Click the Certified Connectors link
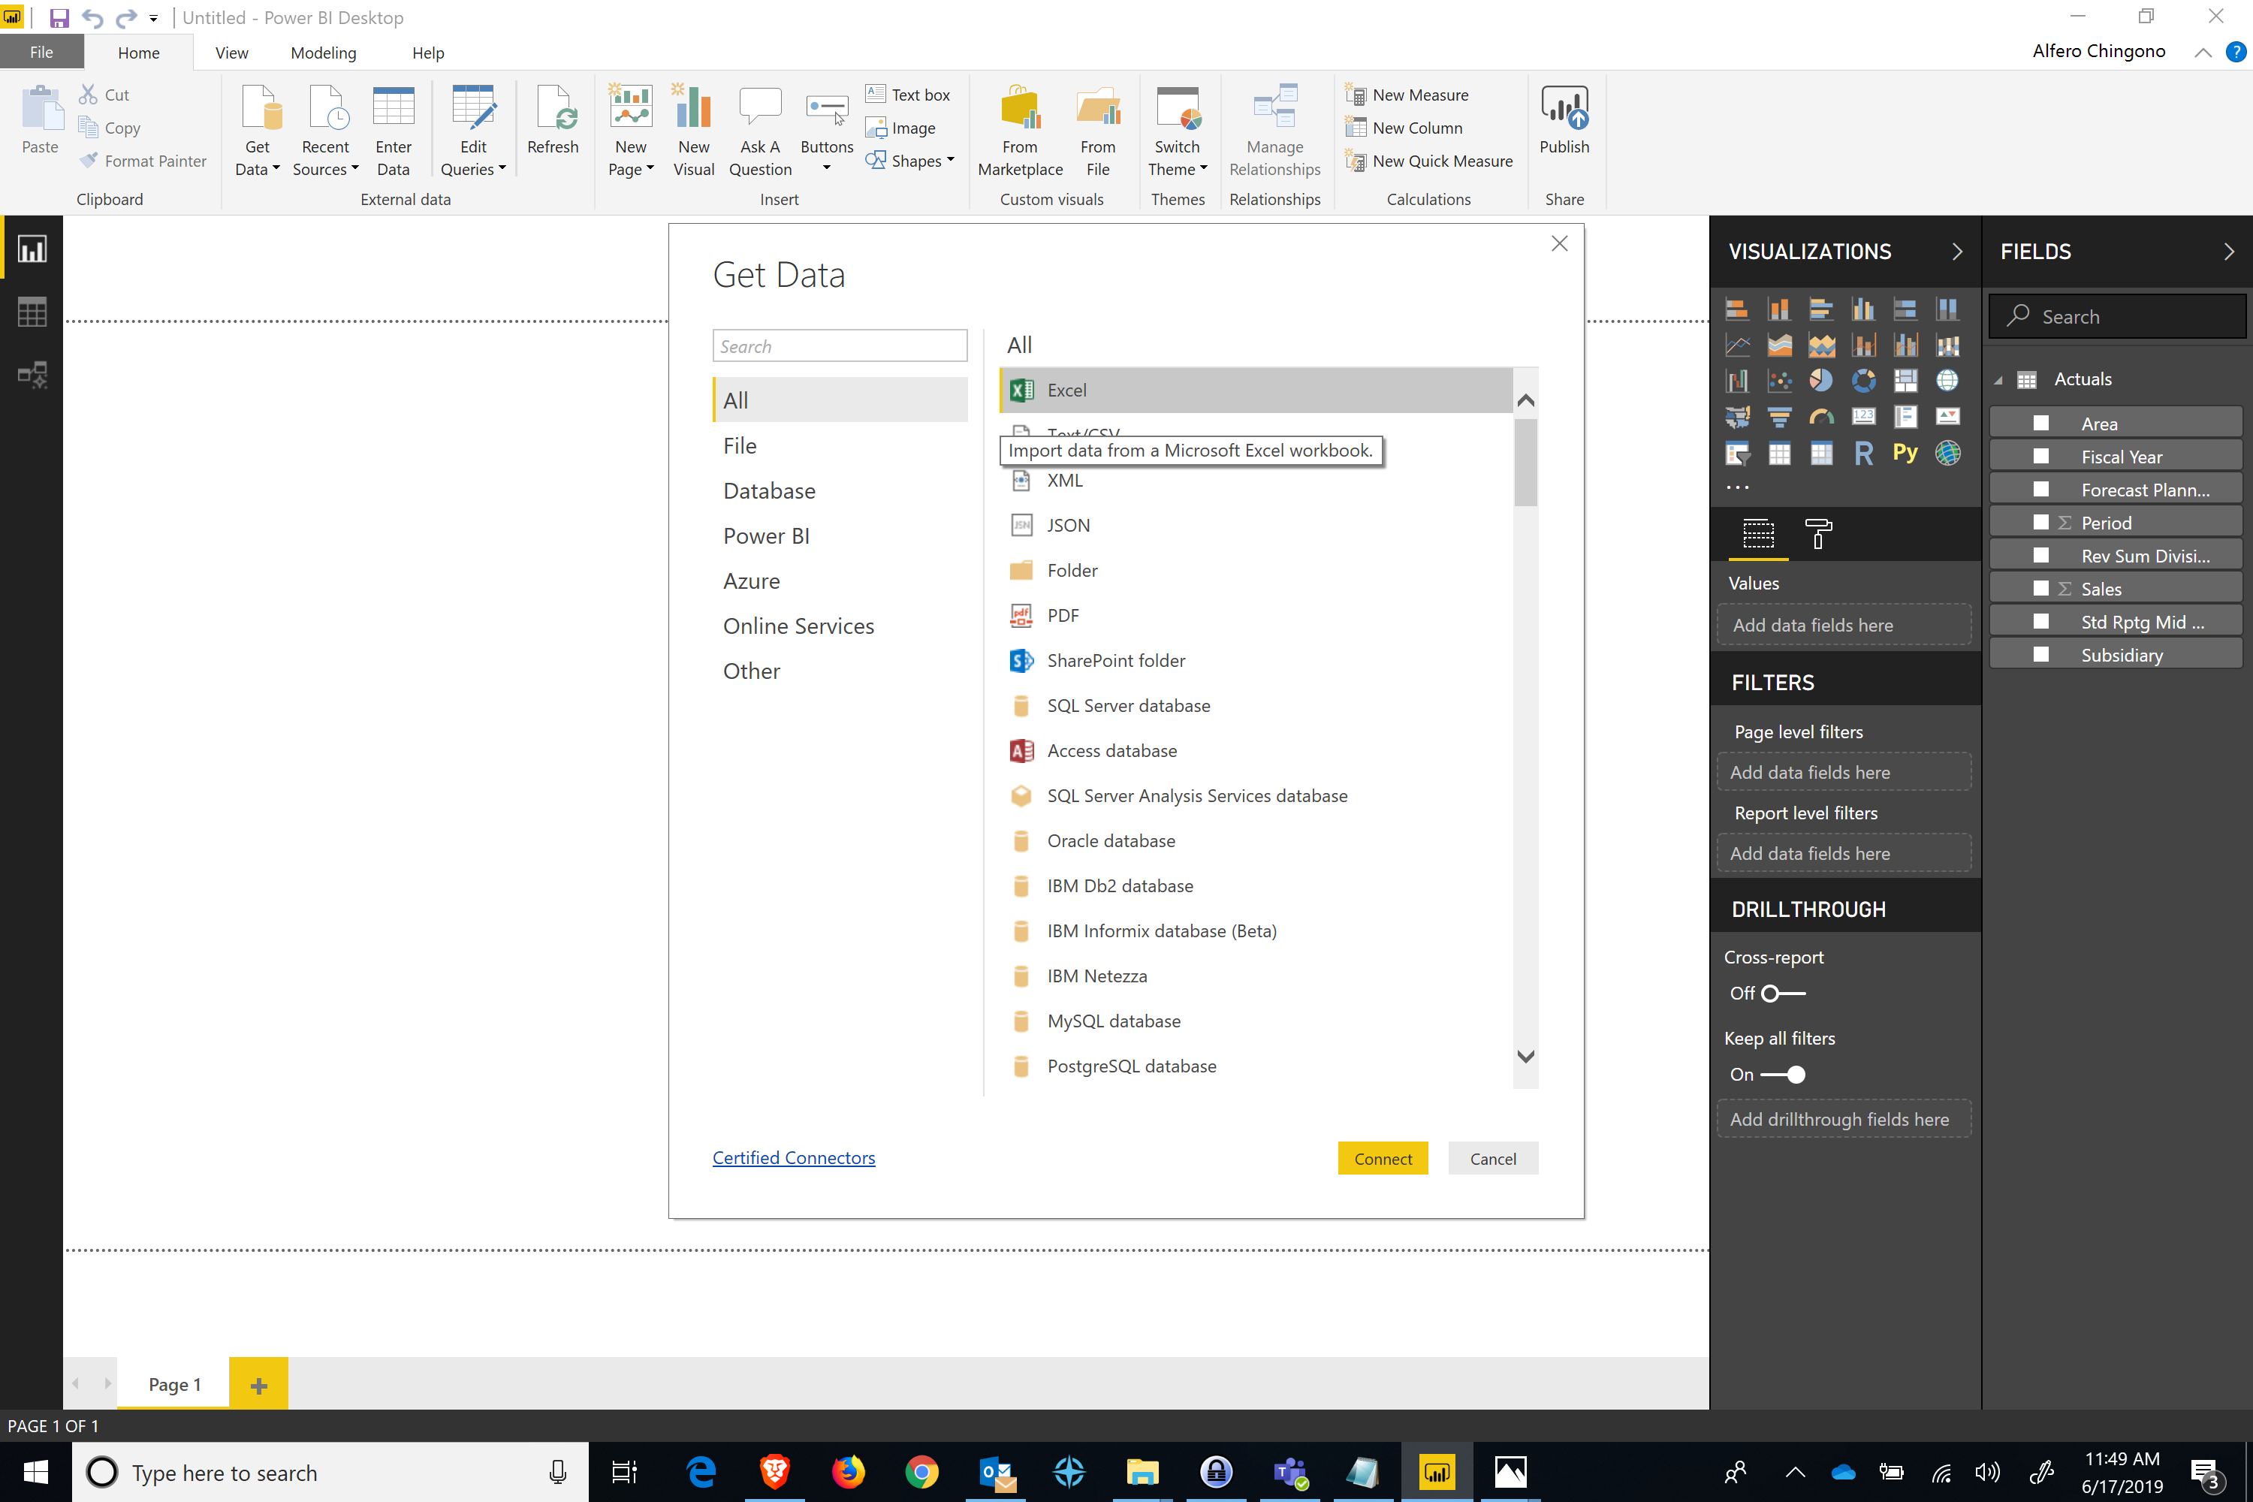Screen dimensions: 2253x1502 coord(793,1157)
